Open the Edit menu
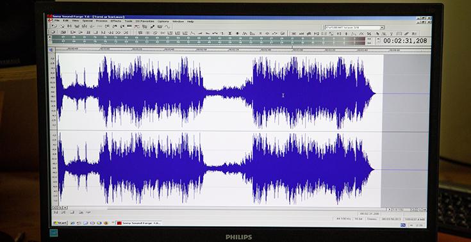This screenshot has height=242, width=471. (x=65, y=21)
